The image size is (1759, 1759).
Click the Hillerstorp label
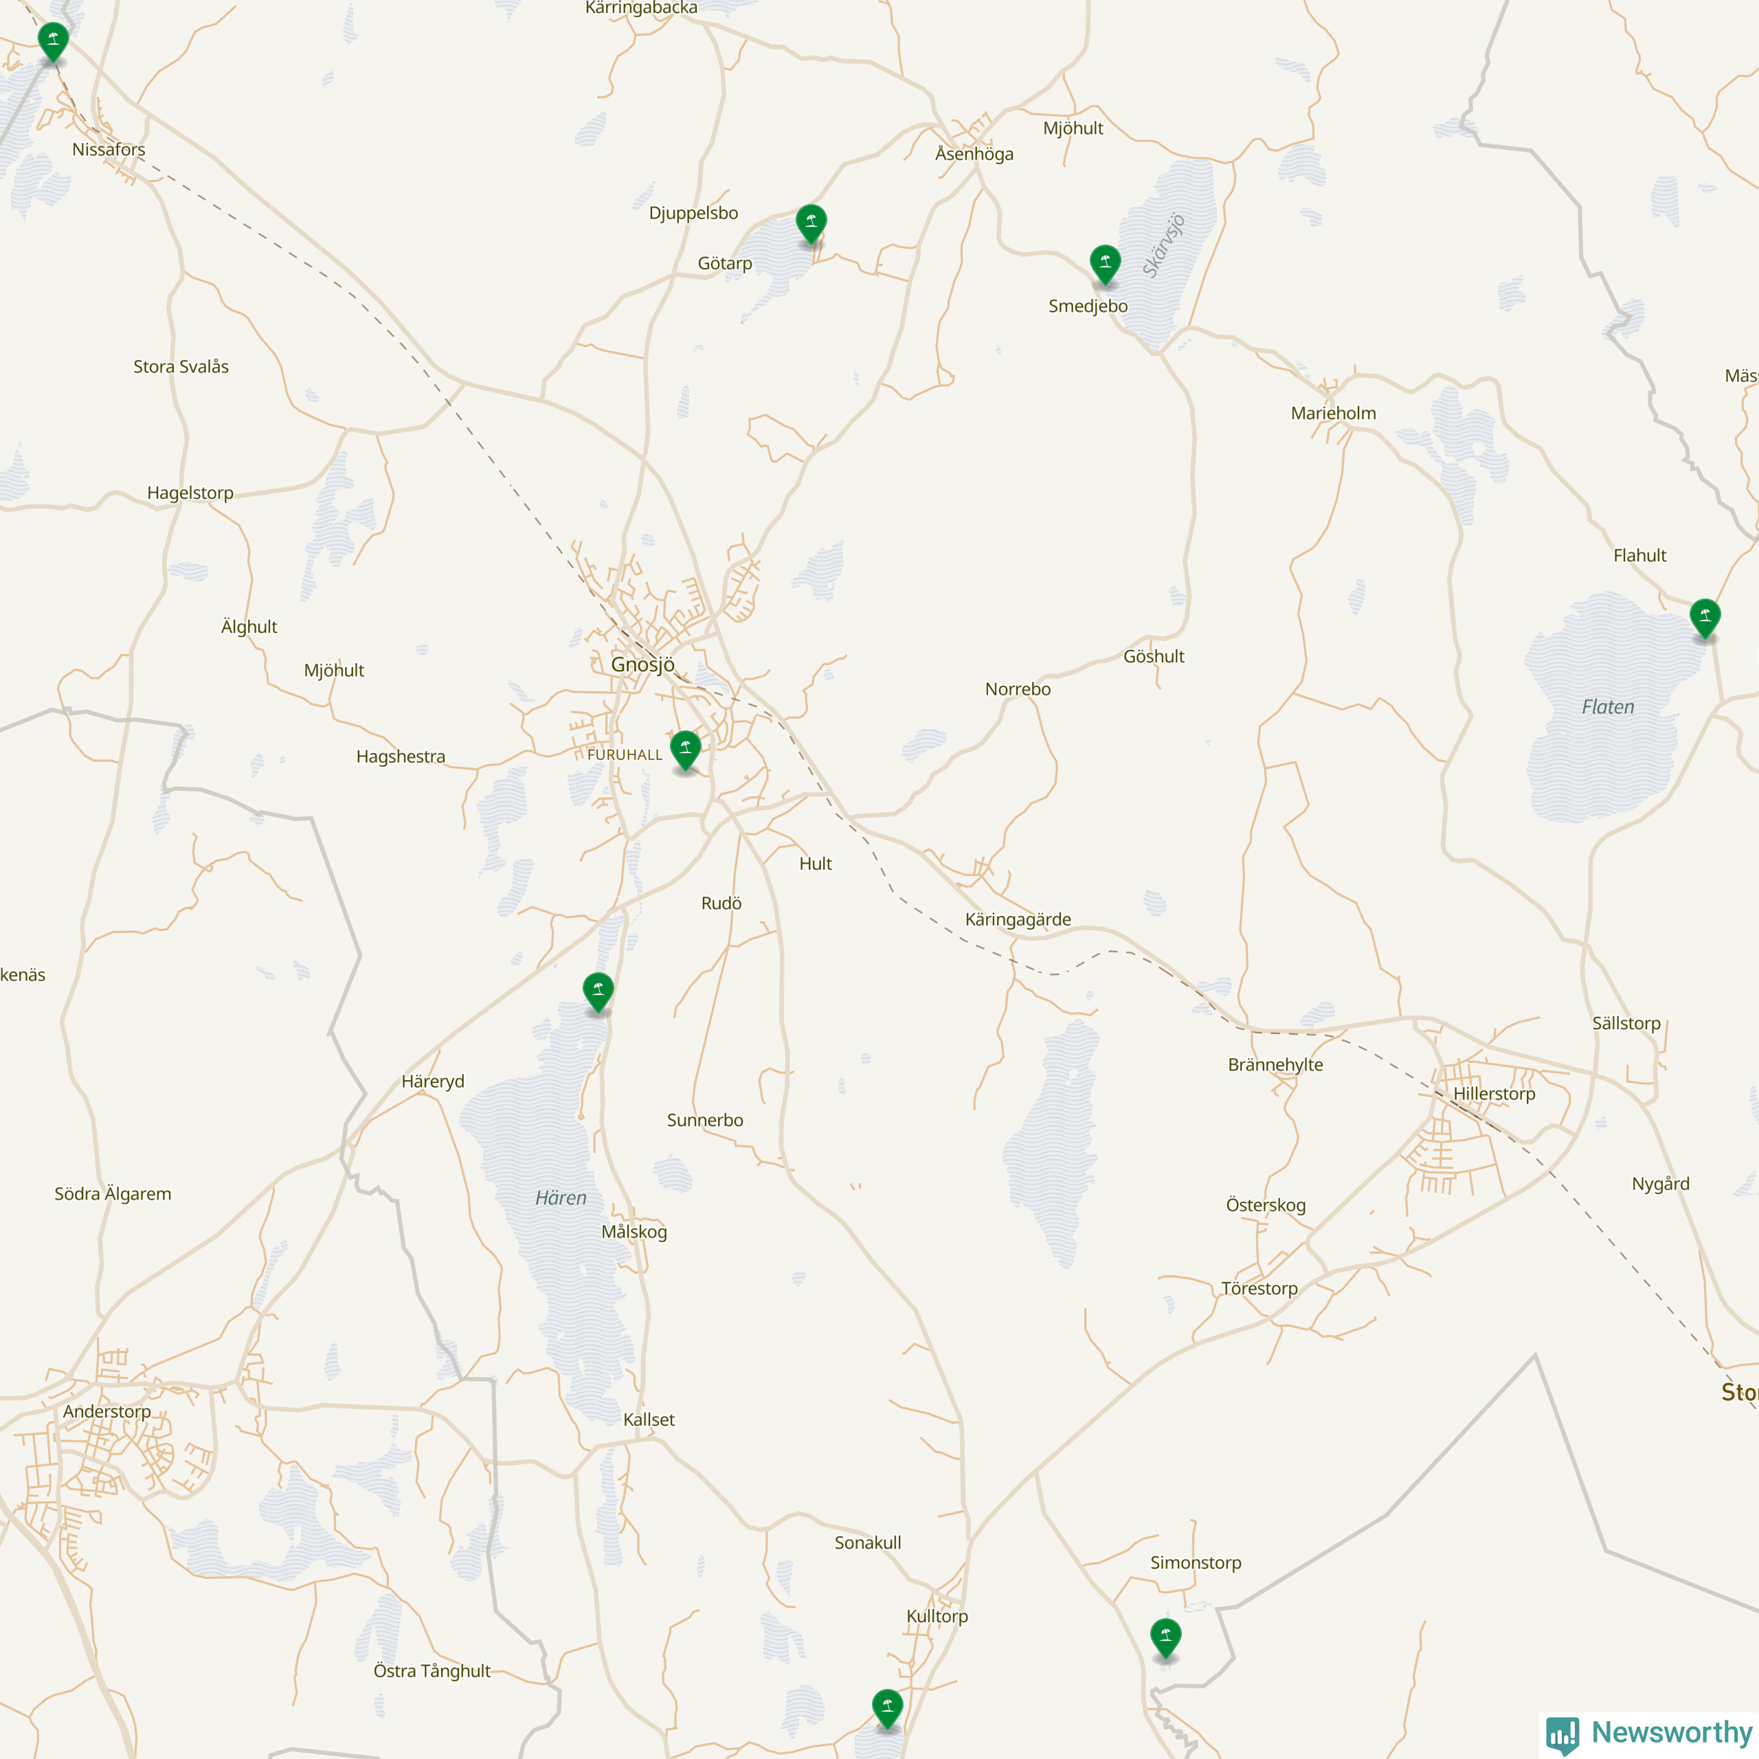pos(1494,1093)
